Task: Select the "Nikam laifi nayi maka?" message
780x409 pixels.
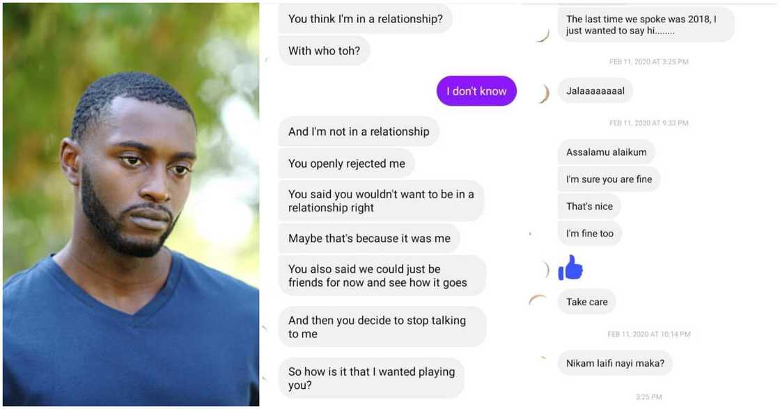Action: tap(615, 363)
